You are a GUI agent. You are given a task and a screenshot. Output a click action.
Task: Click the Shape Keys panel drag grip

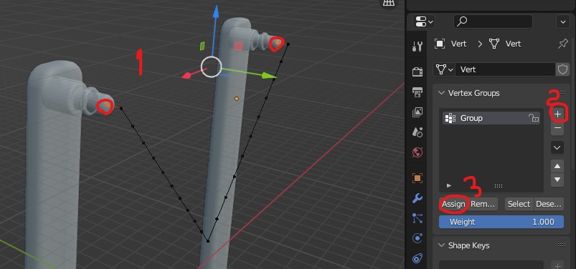562,245
